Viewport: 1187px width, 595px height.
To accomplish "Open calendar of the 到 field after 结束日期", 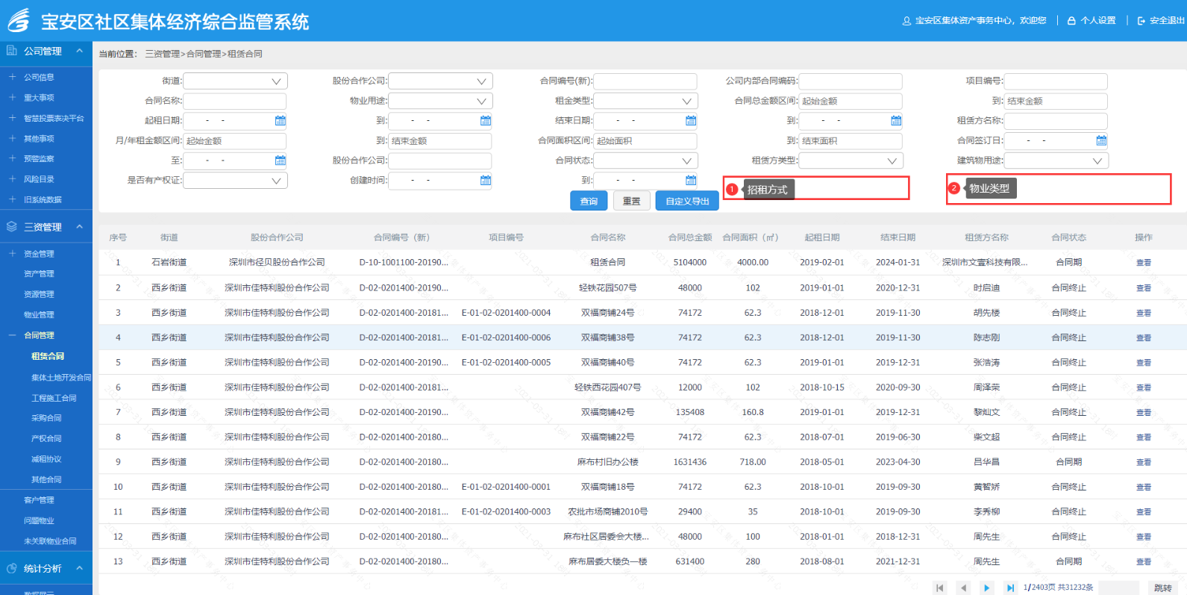I will pos(896,120).
